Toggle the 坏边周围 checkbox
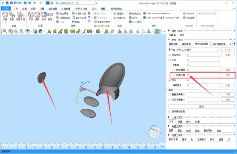Viewport: 237px width, 154px height. [174, 70]
